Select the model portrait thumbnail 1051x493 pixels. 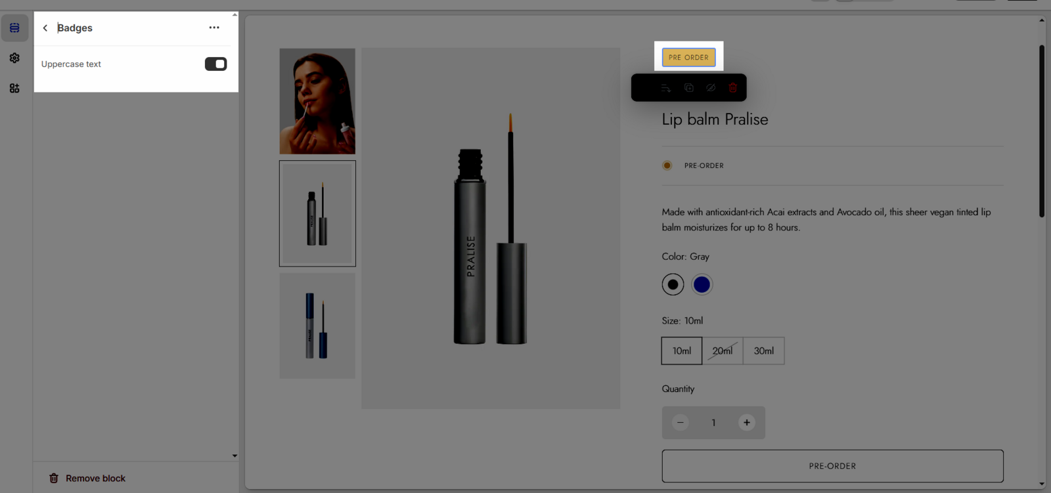point(317,101)
